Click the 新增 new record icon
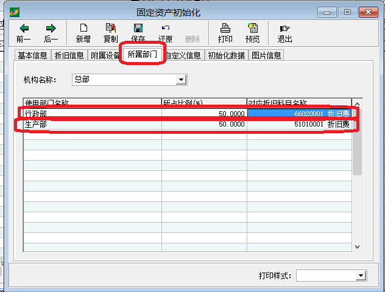 pos(83,33)
